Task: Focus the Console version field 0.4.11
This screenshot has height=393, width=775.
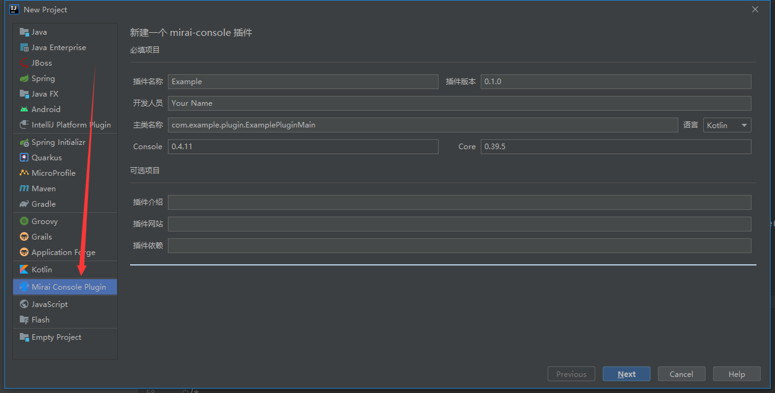Action: 303,147
